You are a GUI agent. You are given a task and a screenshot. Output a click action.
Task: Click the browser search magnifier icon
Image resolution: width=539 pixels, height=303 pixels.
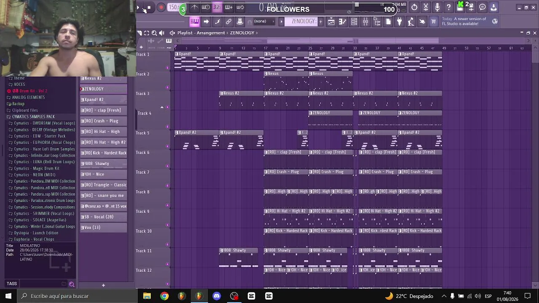pyautogui.click(x=72, y=284)
